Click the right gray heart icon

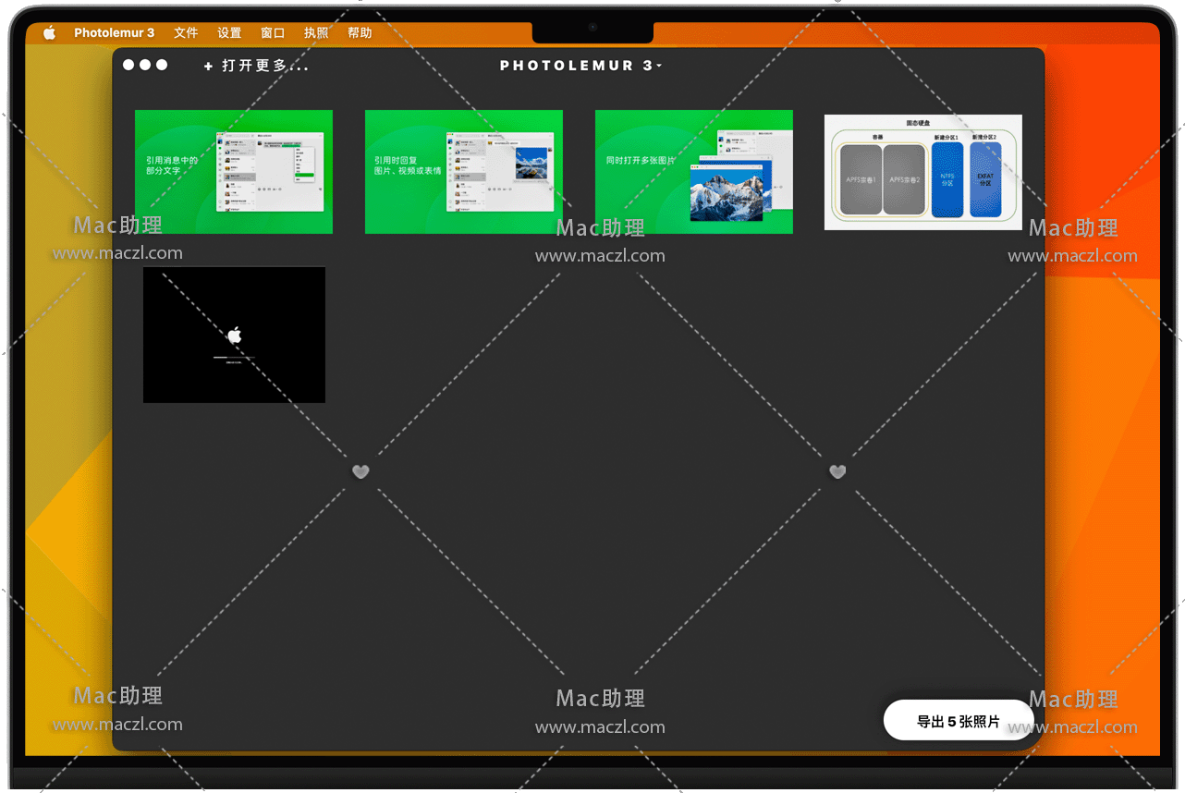(x=837, y=472)
